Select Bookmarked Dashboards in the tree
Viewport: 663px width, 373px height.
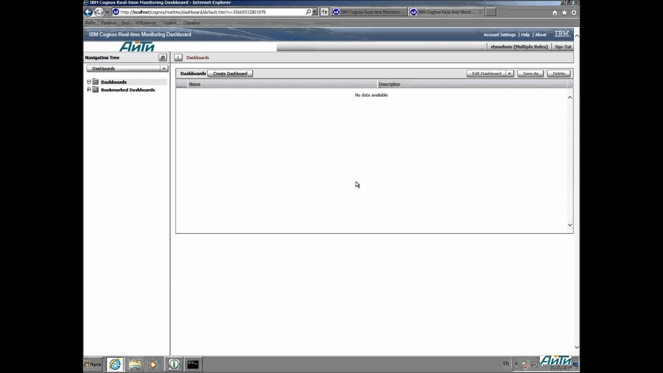tap(128, 90)
